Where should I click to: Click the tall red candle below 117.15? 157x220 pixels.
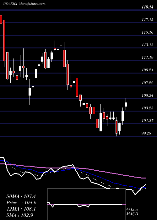pyautogui.click(x=4, y=41)
